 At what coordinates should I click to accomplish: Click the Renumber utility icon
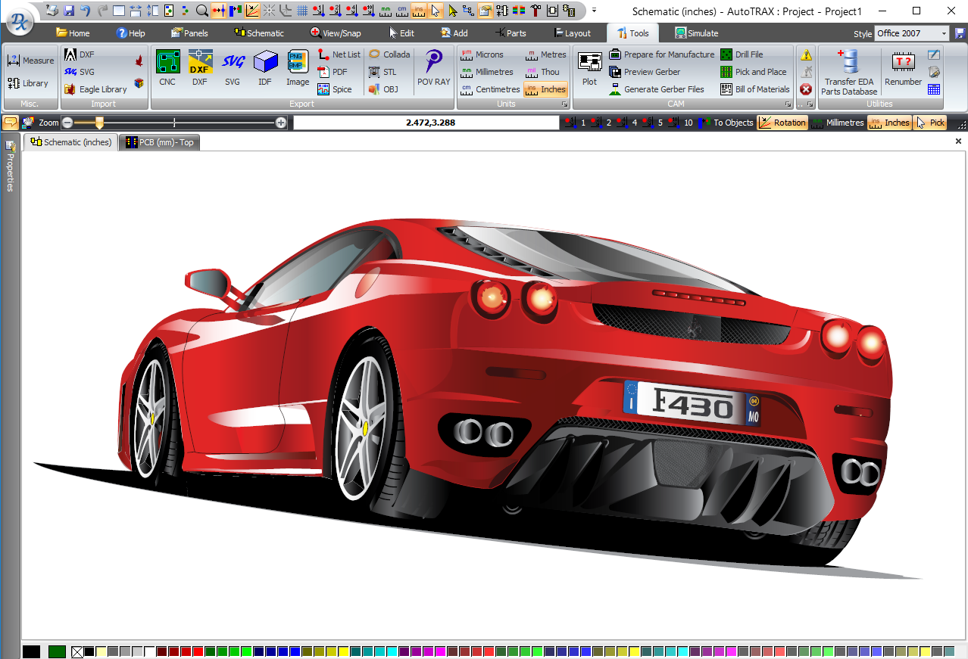click(903, 67)
